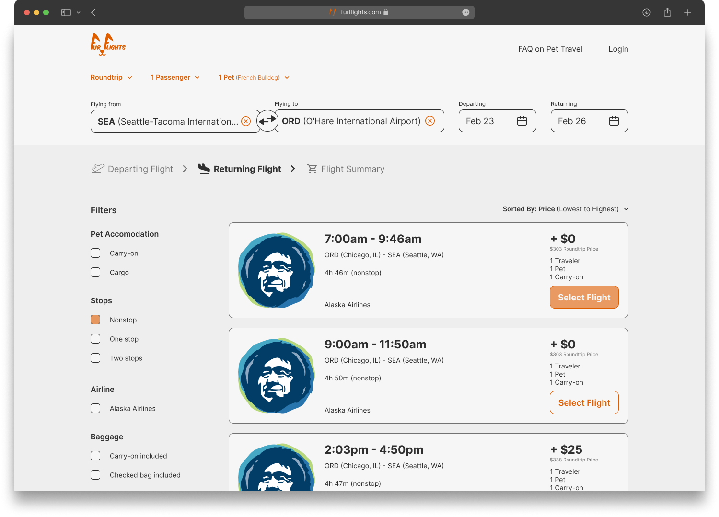The image size is (719, 517).
Task: Open the Safari downloads icon
Action: click(647, 12)
